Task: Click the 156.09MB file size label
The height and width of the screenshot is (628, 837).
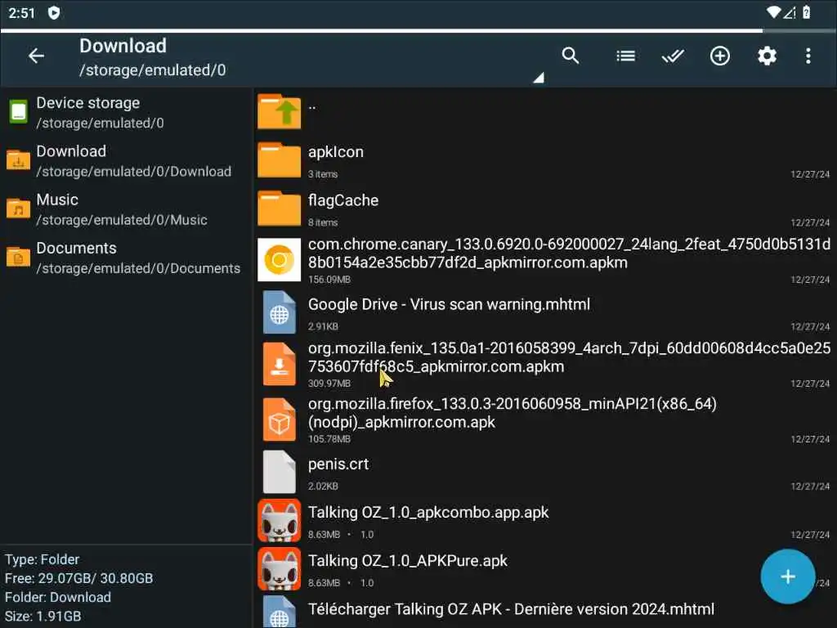Action: (329, 280)
